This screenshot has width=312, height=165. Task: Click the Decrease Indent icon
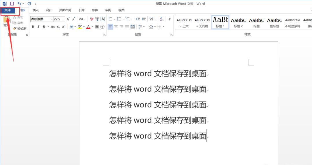[x=138, y=19]
